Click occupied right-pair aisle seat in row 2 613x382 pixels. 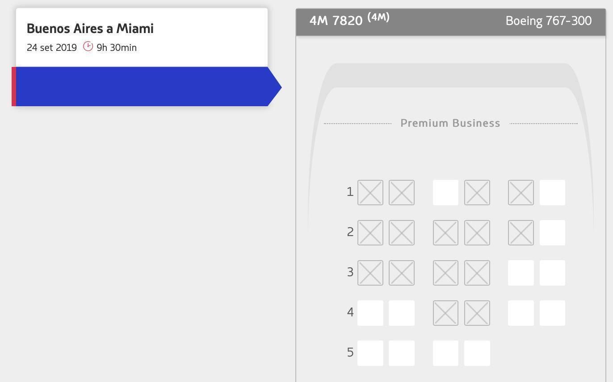(521, 233)
